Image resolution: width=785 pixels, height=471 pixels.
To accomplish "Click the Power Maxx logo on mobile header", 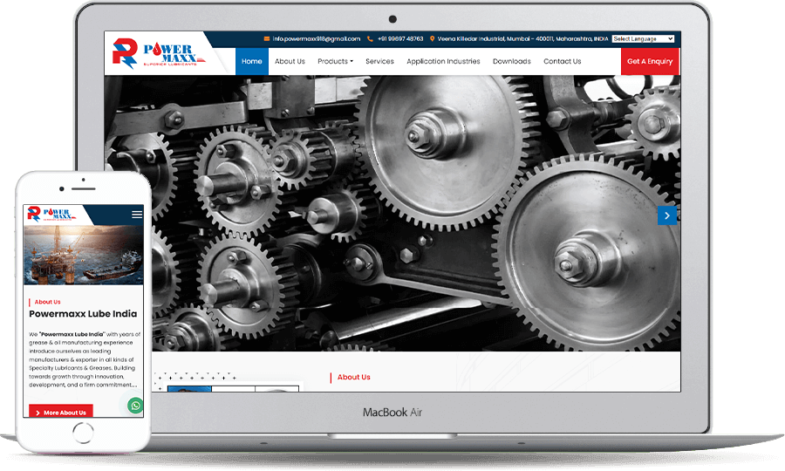I will [x=51, y=215].
